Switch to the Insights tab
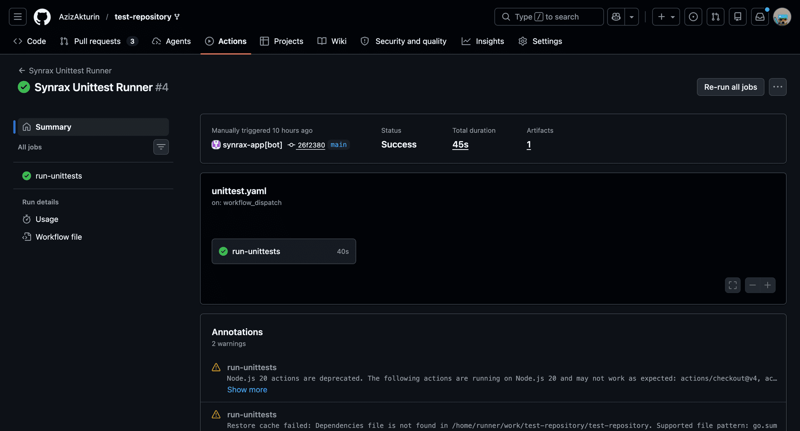 point(483,41)
